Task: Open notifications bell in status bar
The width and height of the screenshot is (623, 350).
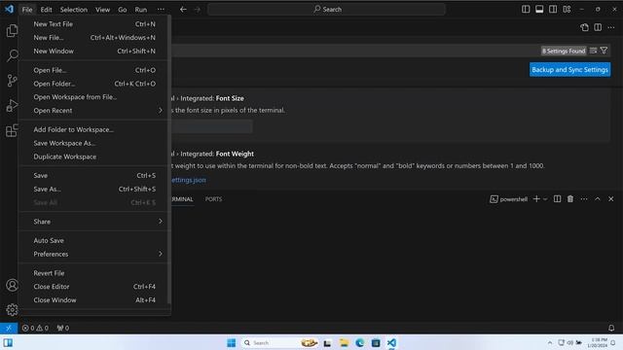Action: tap(611, 328)
